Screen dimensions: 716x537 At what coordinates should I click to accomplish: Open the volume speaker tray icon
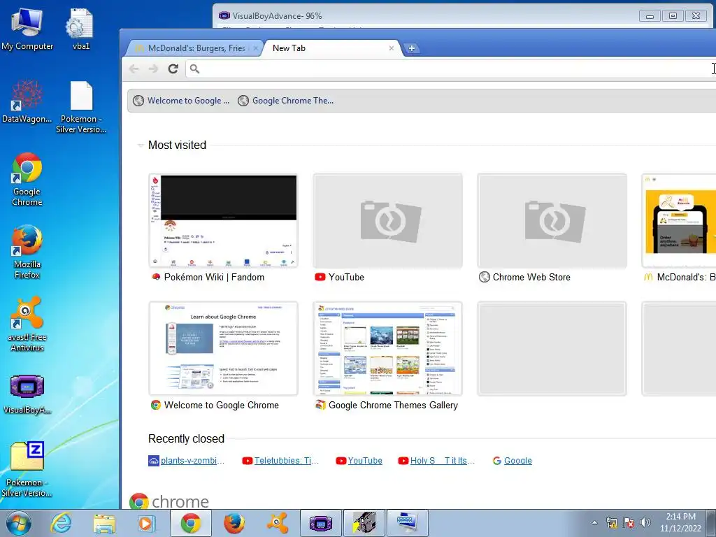click(x=645, y=523)
